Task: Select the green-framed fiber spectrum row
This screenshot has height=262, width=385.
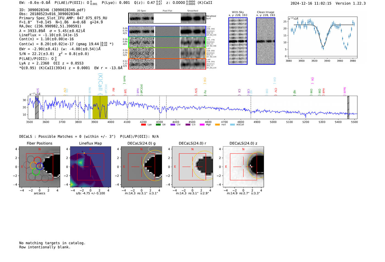Action: point(167,42)
